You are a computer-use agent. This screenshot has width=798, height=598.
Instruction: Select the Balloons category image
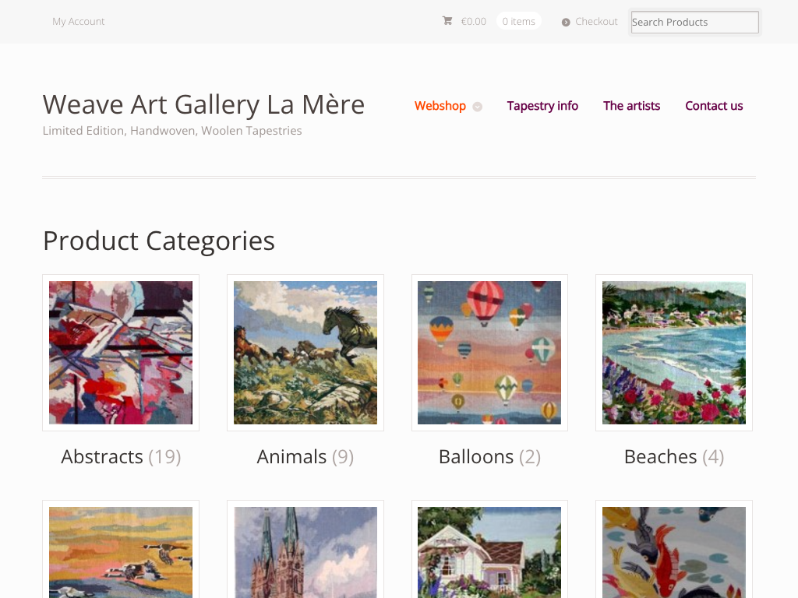pyautogui.click(x=489, y=353)
